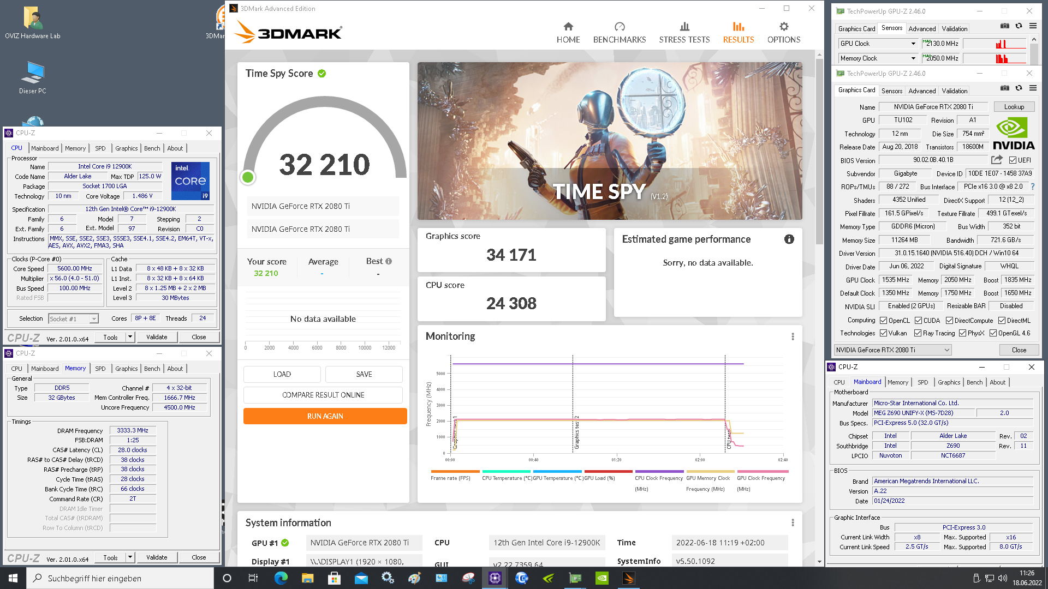Viewport: 1048px width, 589px height.
Task: Toggle the OpenCL checkbox
Action: (883, 321)
